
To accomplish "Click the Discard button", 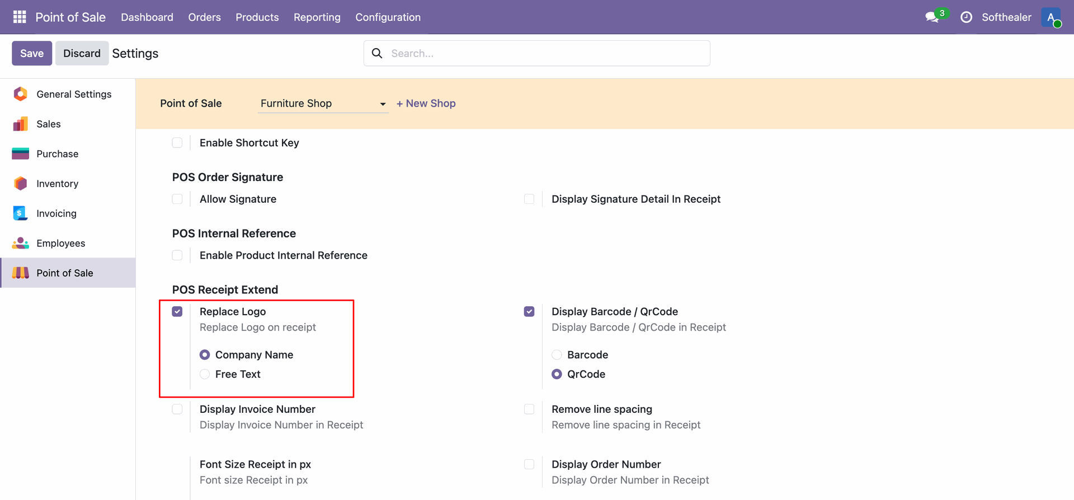I will coord(82,53).
